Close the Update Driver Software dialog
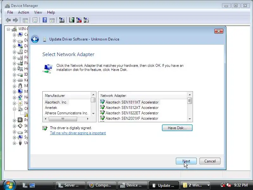253x190 pixels. click(219, 31)
